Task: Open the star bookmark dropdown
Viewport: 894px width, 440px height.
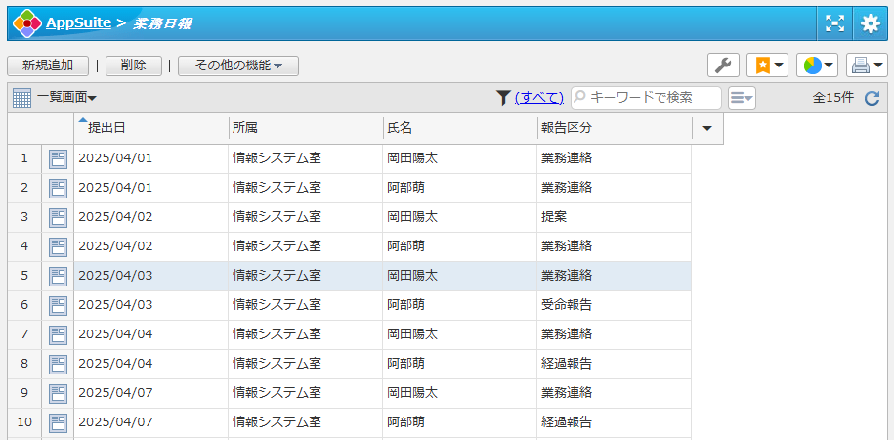Action: (767, 66)
